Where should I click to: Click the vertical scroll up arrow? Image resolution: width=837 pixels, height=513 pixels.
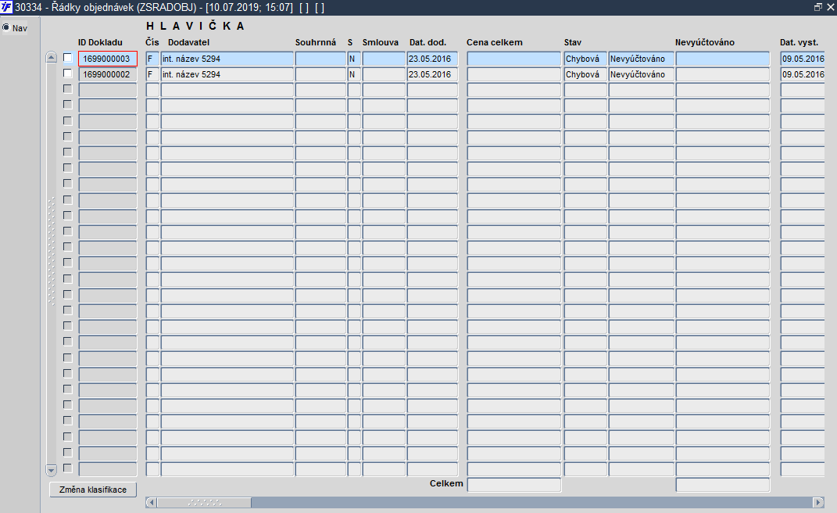click(x=52, y=57)
